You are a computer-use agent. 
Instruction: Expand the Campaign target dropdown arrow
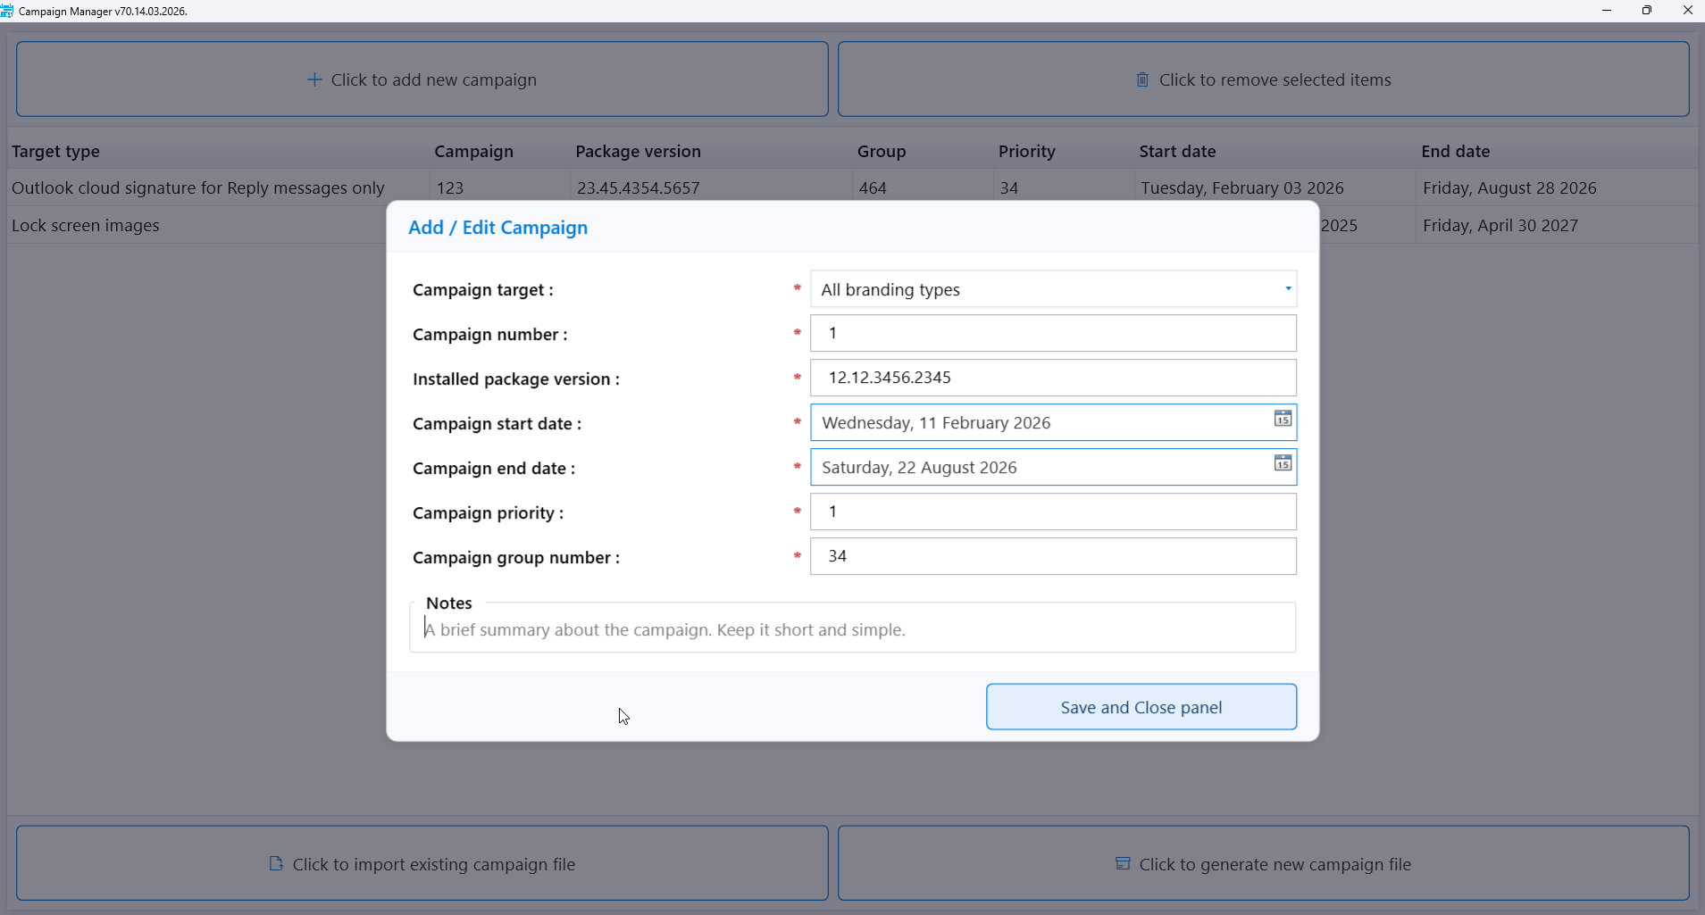[1287, 289]
